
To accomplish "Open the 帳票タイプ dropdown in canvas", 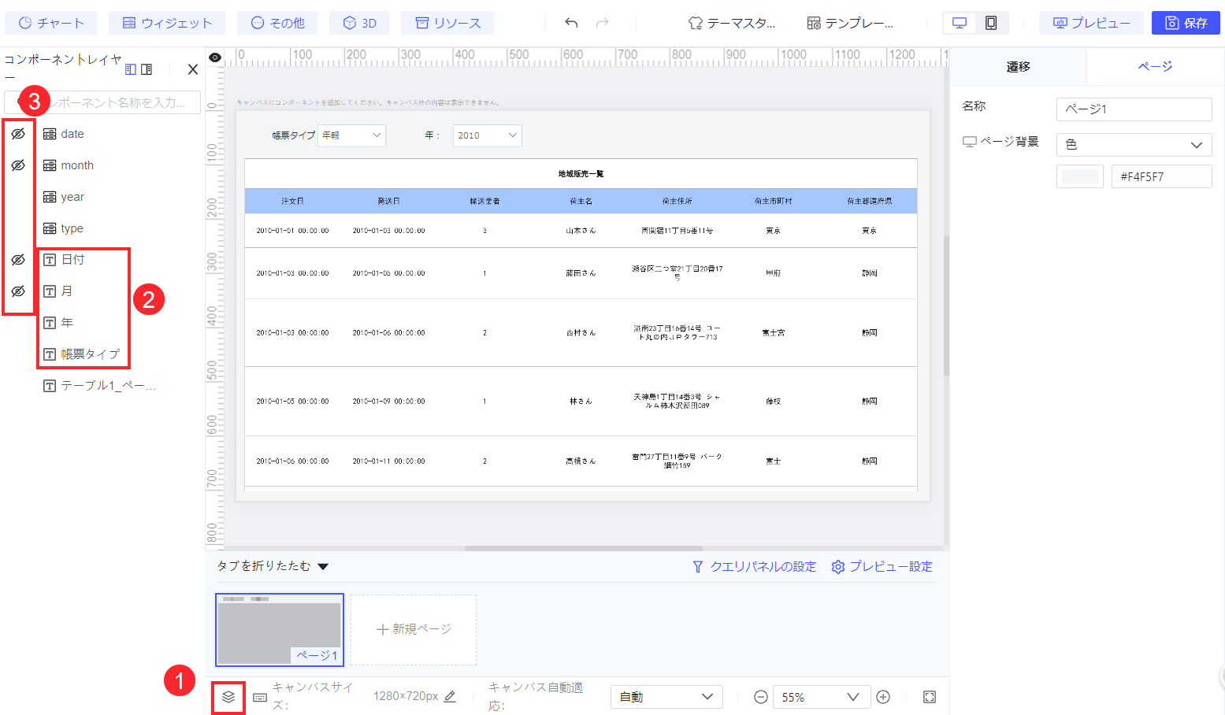I will tap(351, 135).
